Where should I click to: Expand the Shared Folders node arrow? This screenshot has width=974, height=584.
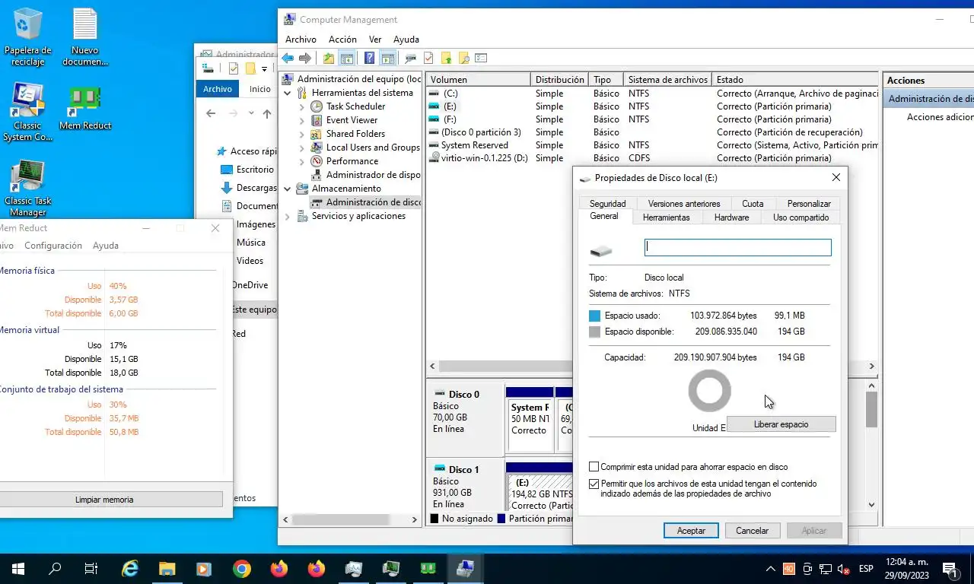[x=302, y=134]
